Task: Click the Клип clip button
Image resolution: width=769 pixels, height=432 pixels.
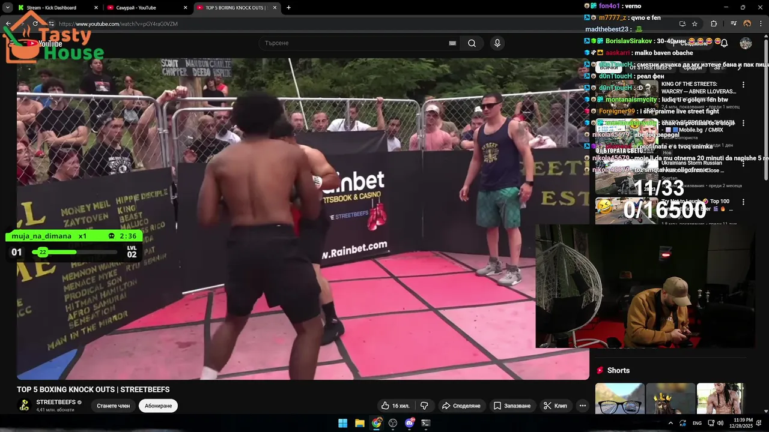Action: click(x=555, y=406)
